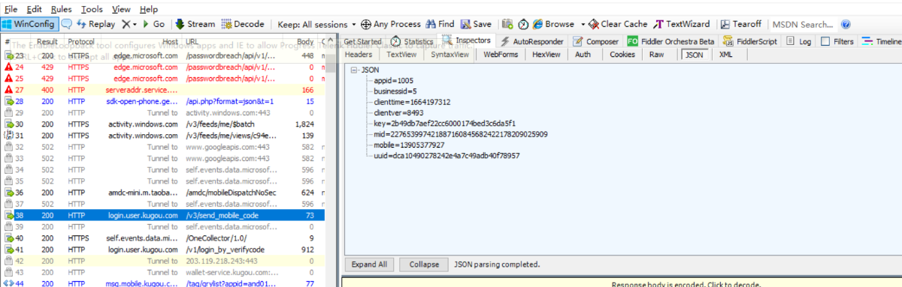Image resolution: width=902 pixels, height=287 pixels.
Task: Select session 38 /v3/send_mobile_code row
Action: [x=163, y=216]
